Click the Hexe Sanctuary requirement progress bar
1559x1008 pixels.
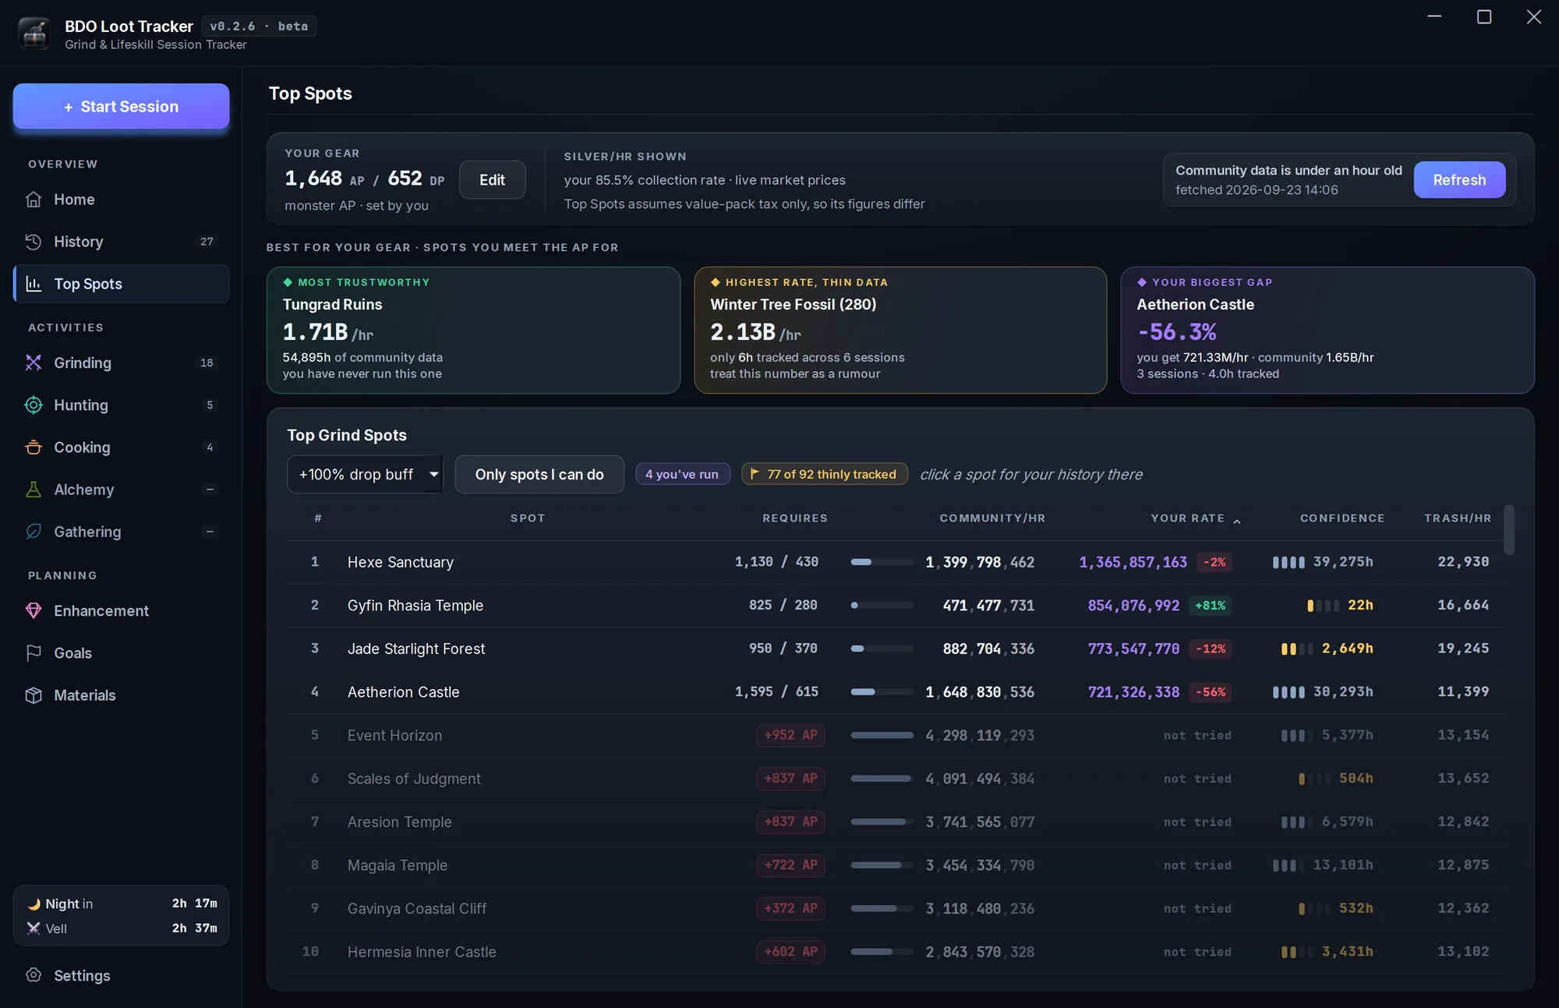882,562
